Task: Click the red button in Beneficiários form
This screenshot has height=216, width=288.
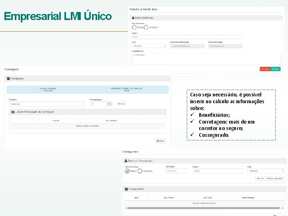Action: (265, 69)
